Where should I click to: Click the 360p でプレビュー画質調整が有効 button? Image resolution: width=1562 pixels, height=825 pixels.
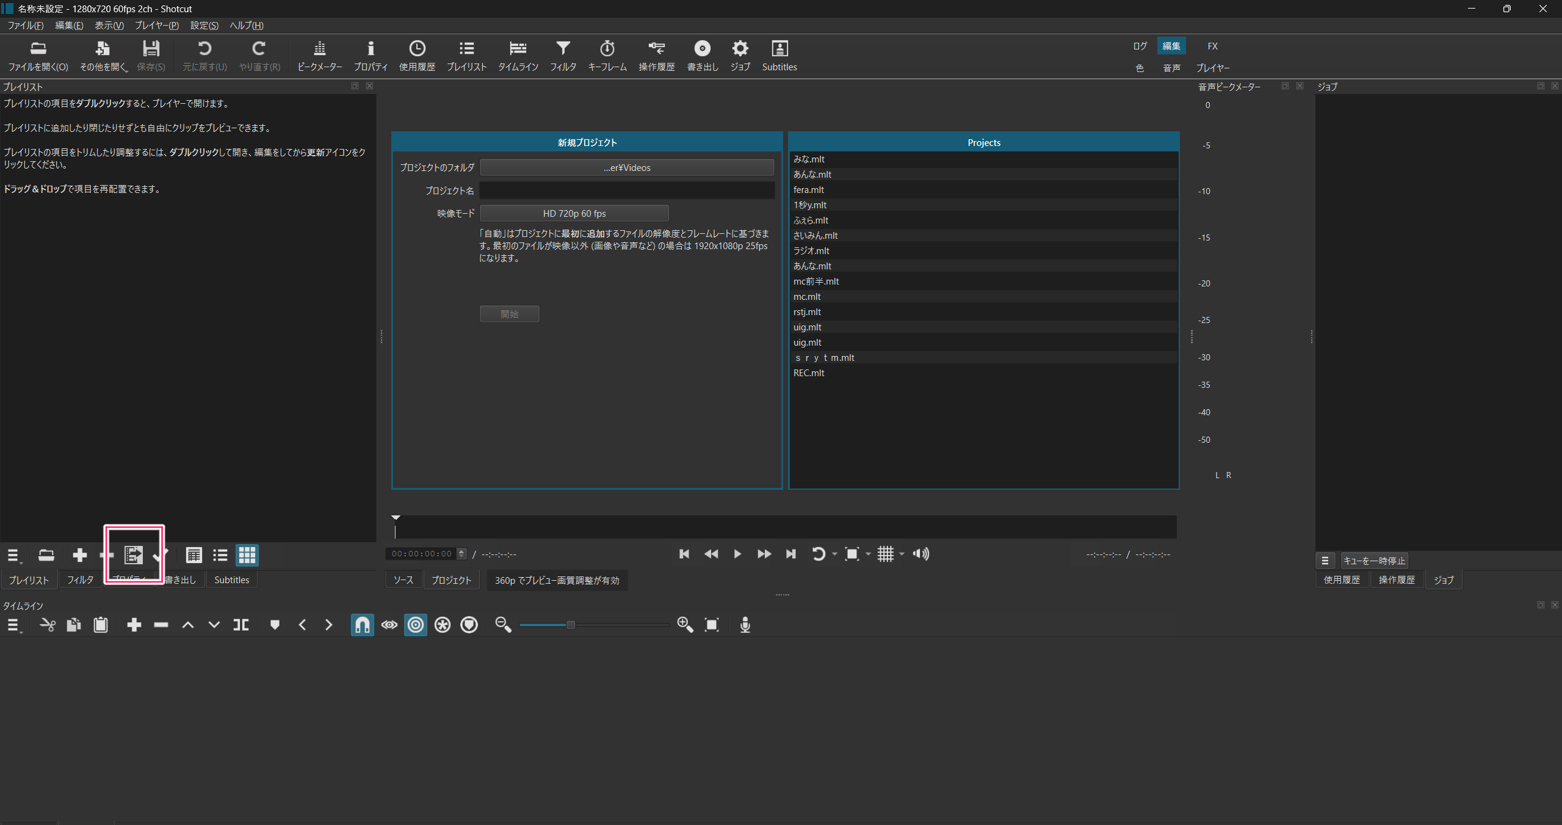coord(557,580)
